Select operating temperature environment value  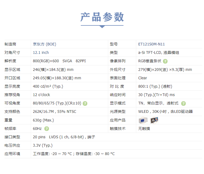pos(74,154)
